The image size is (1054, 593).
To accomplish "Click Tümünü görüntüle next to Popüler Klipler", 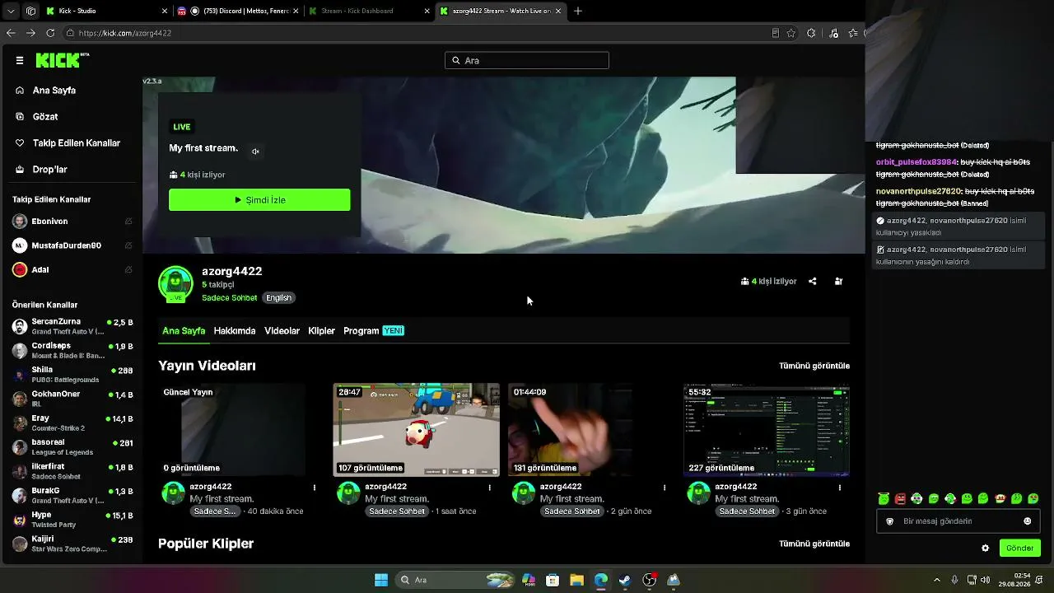I will (814, 544).
